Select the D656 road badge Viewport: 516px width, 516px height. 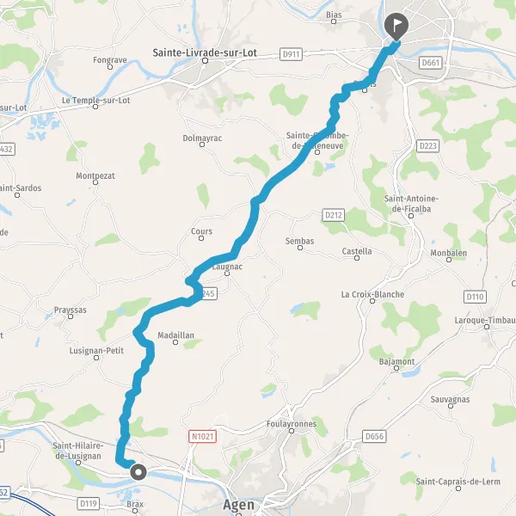pos(374,436)
